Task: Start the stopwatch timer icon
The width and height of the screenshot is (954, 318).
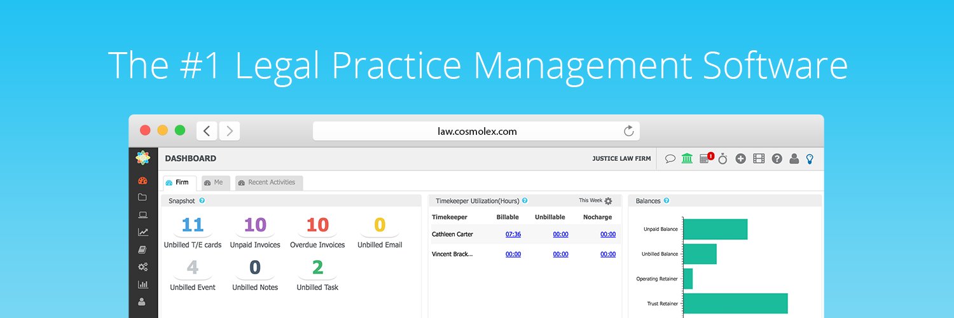Action: click(722, 158)
